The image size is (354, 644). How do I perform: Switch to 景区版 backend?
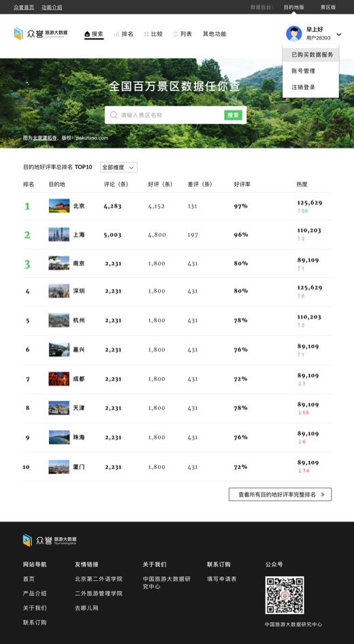point(328,7)
